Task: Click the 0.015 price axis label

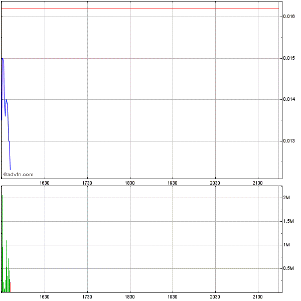Action: point(289,58)
